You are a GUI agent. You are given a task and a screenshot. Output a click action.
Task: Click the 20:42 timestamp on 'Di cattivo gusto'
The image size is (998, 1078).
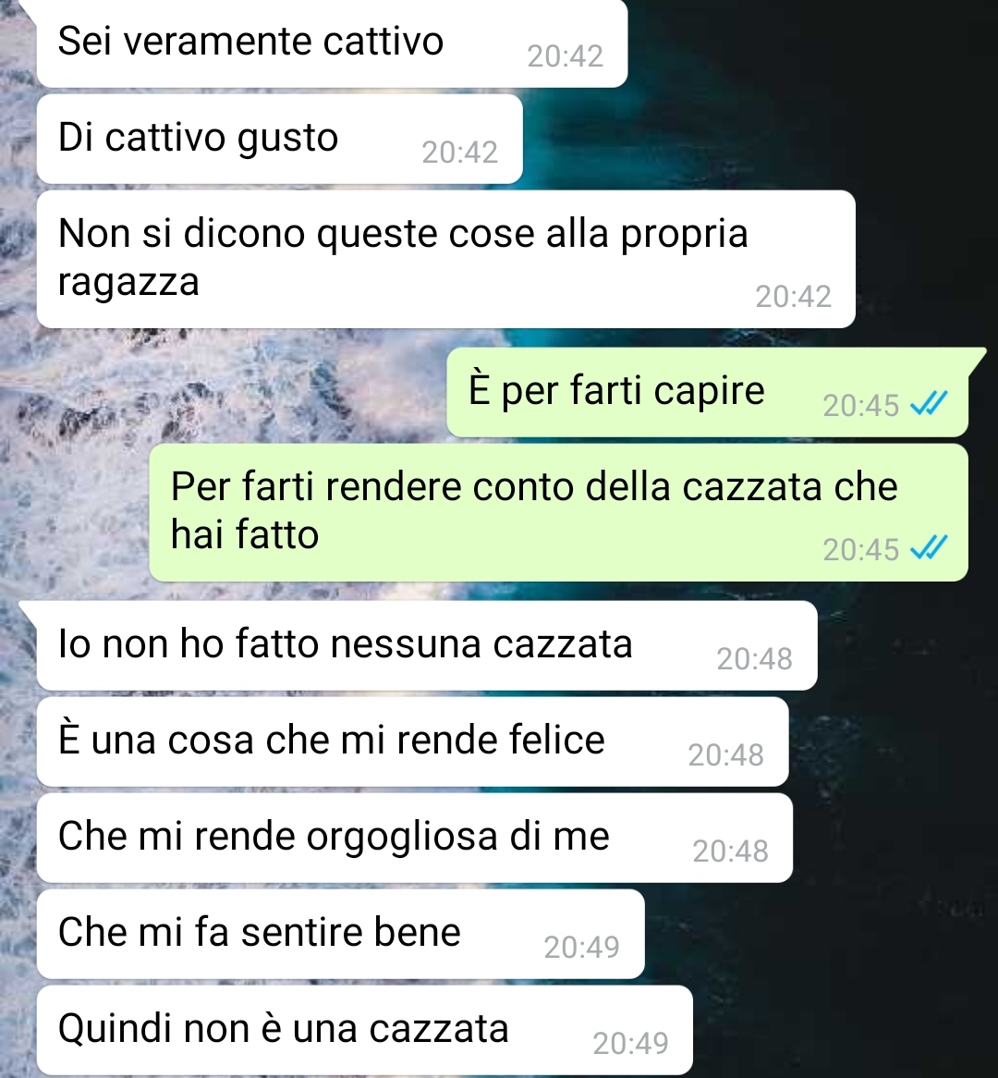(x=460, y=153)
